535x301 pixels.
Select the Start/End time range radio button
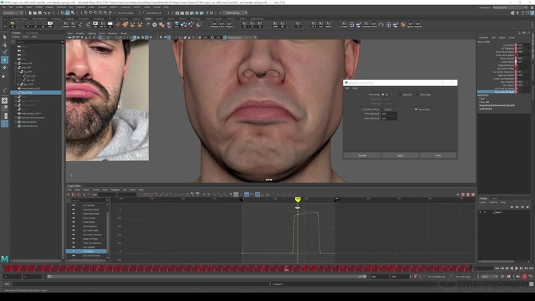(x=401, y=94)
